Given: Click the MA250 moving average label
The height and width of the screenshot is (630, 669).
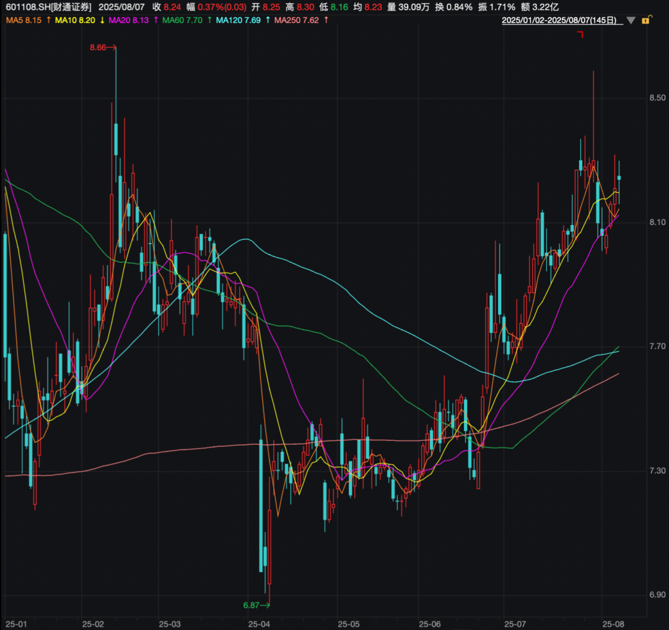Looking at the screenshot, I should coord(296,20).
